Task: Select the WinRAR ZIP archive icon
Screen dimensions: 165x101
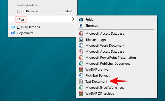Action: [81, 94]
